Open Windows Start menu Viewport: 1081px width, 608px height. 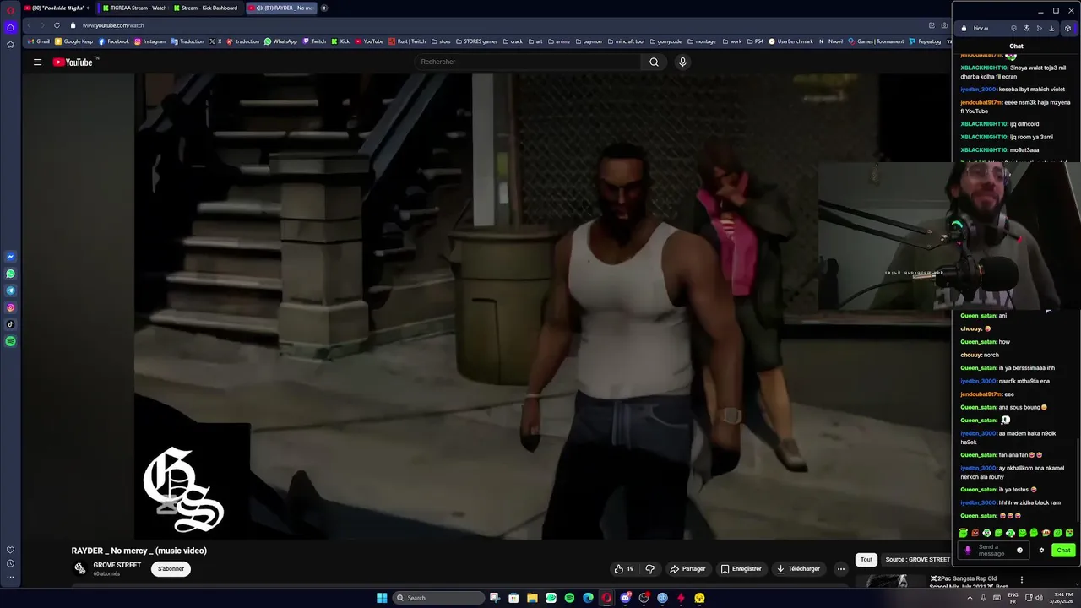382,598
